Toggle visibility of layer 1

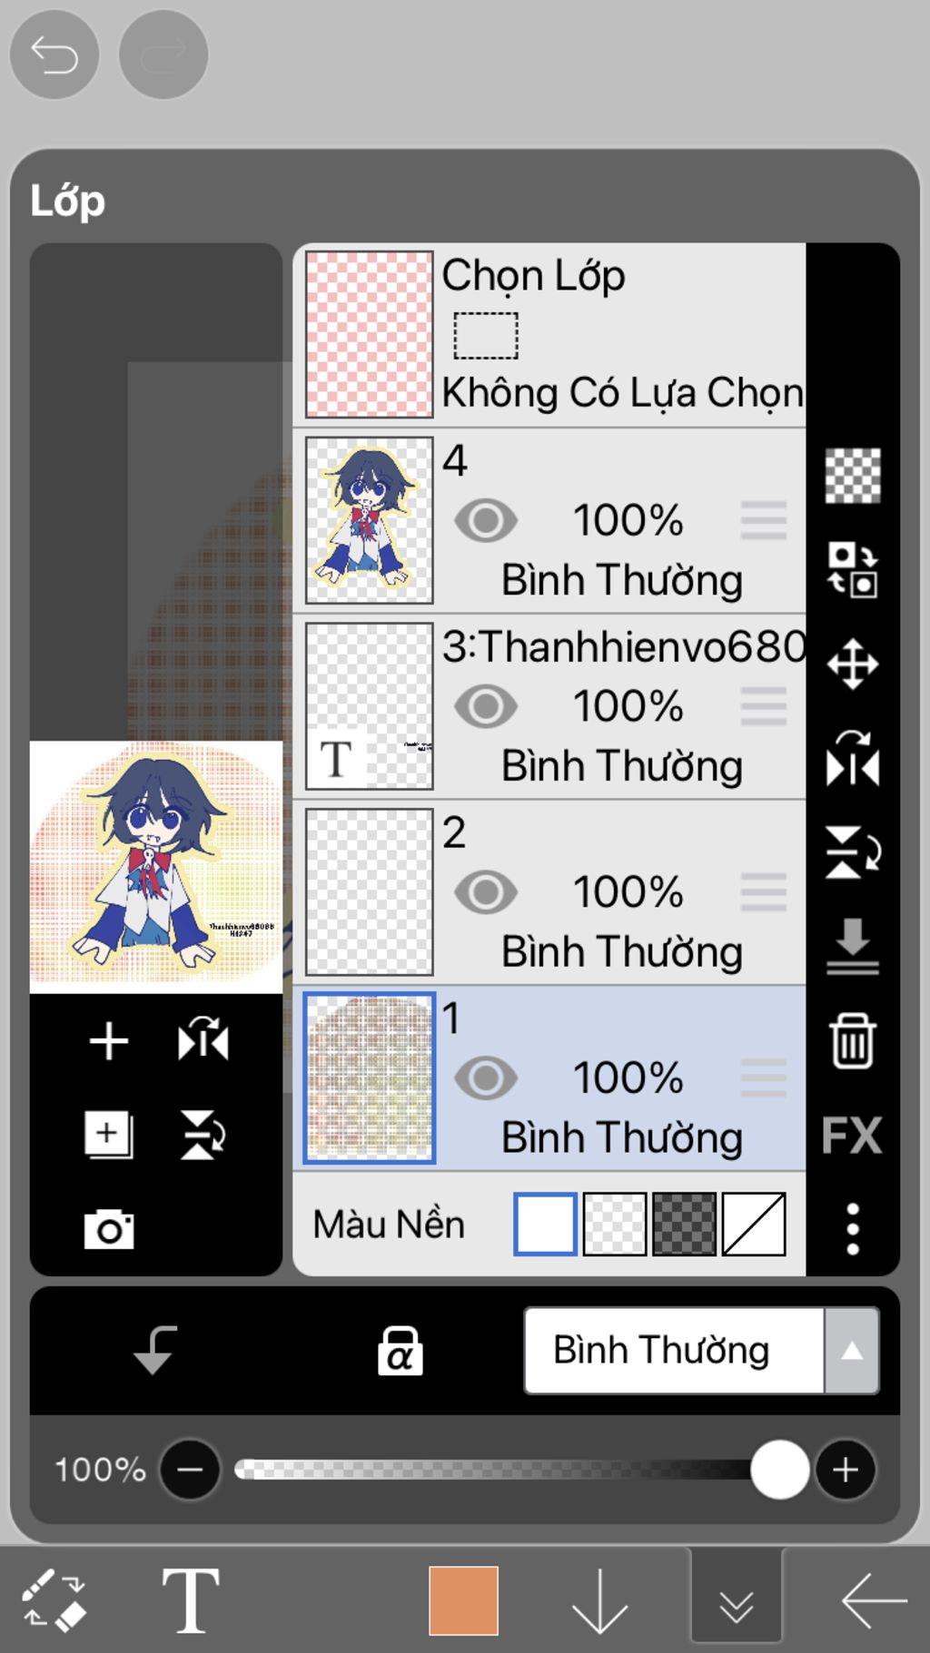click(x=486, y=1078)
